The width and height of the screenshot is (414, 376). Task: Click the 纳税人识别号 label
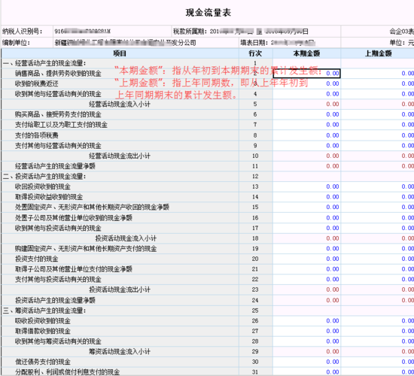(22, 32)
